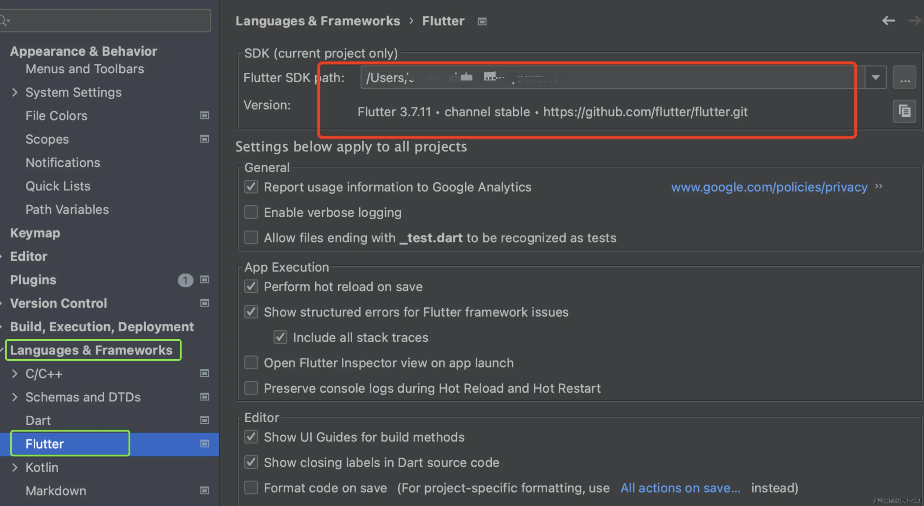Click project-level icon next to Version Control
The image size is (924, 506).
pyautogui.click(x=204, y=303)
